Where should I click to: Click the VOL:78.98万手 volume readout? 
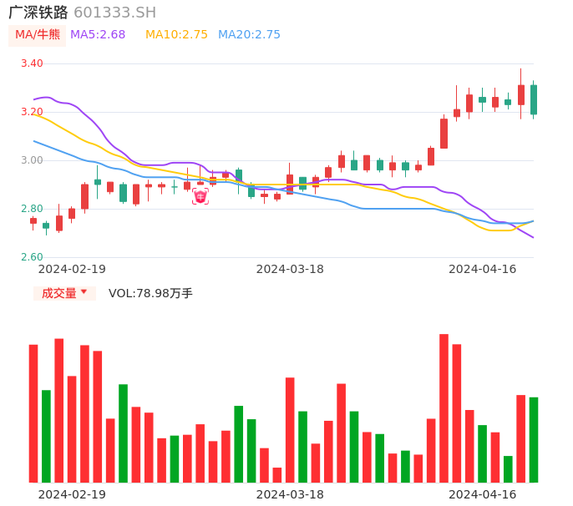[150, 293]
